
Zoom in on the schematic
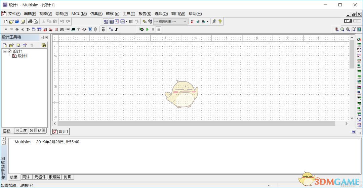click(x=336, y=29)
